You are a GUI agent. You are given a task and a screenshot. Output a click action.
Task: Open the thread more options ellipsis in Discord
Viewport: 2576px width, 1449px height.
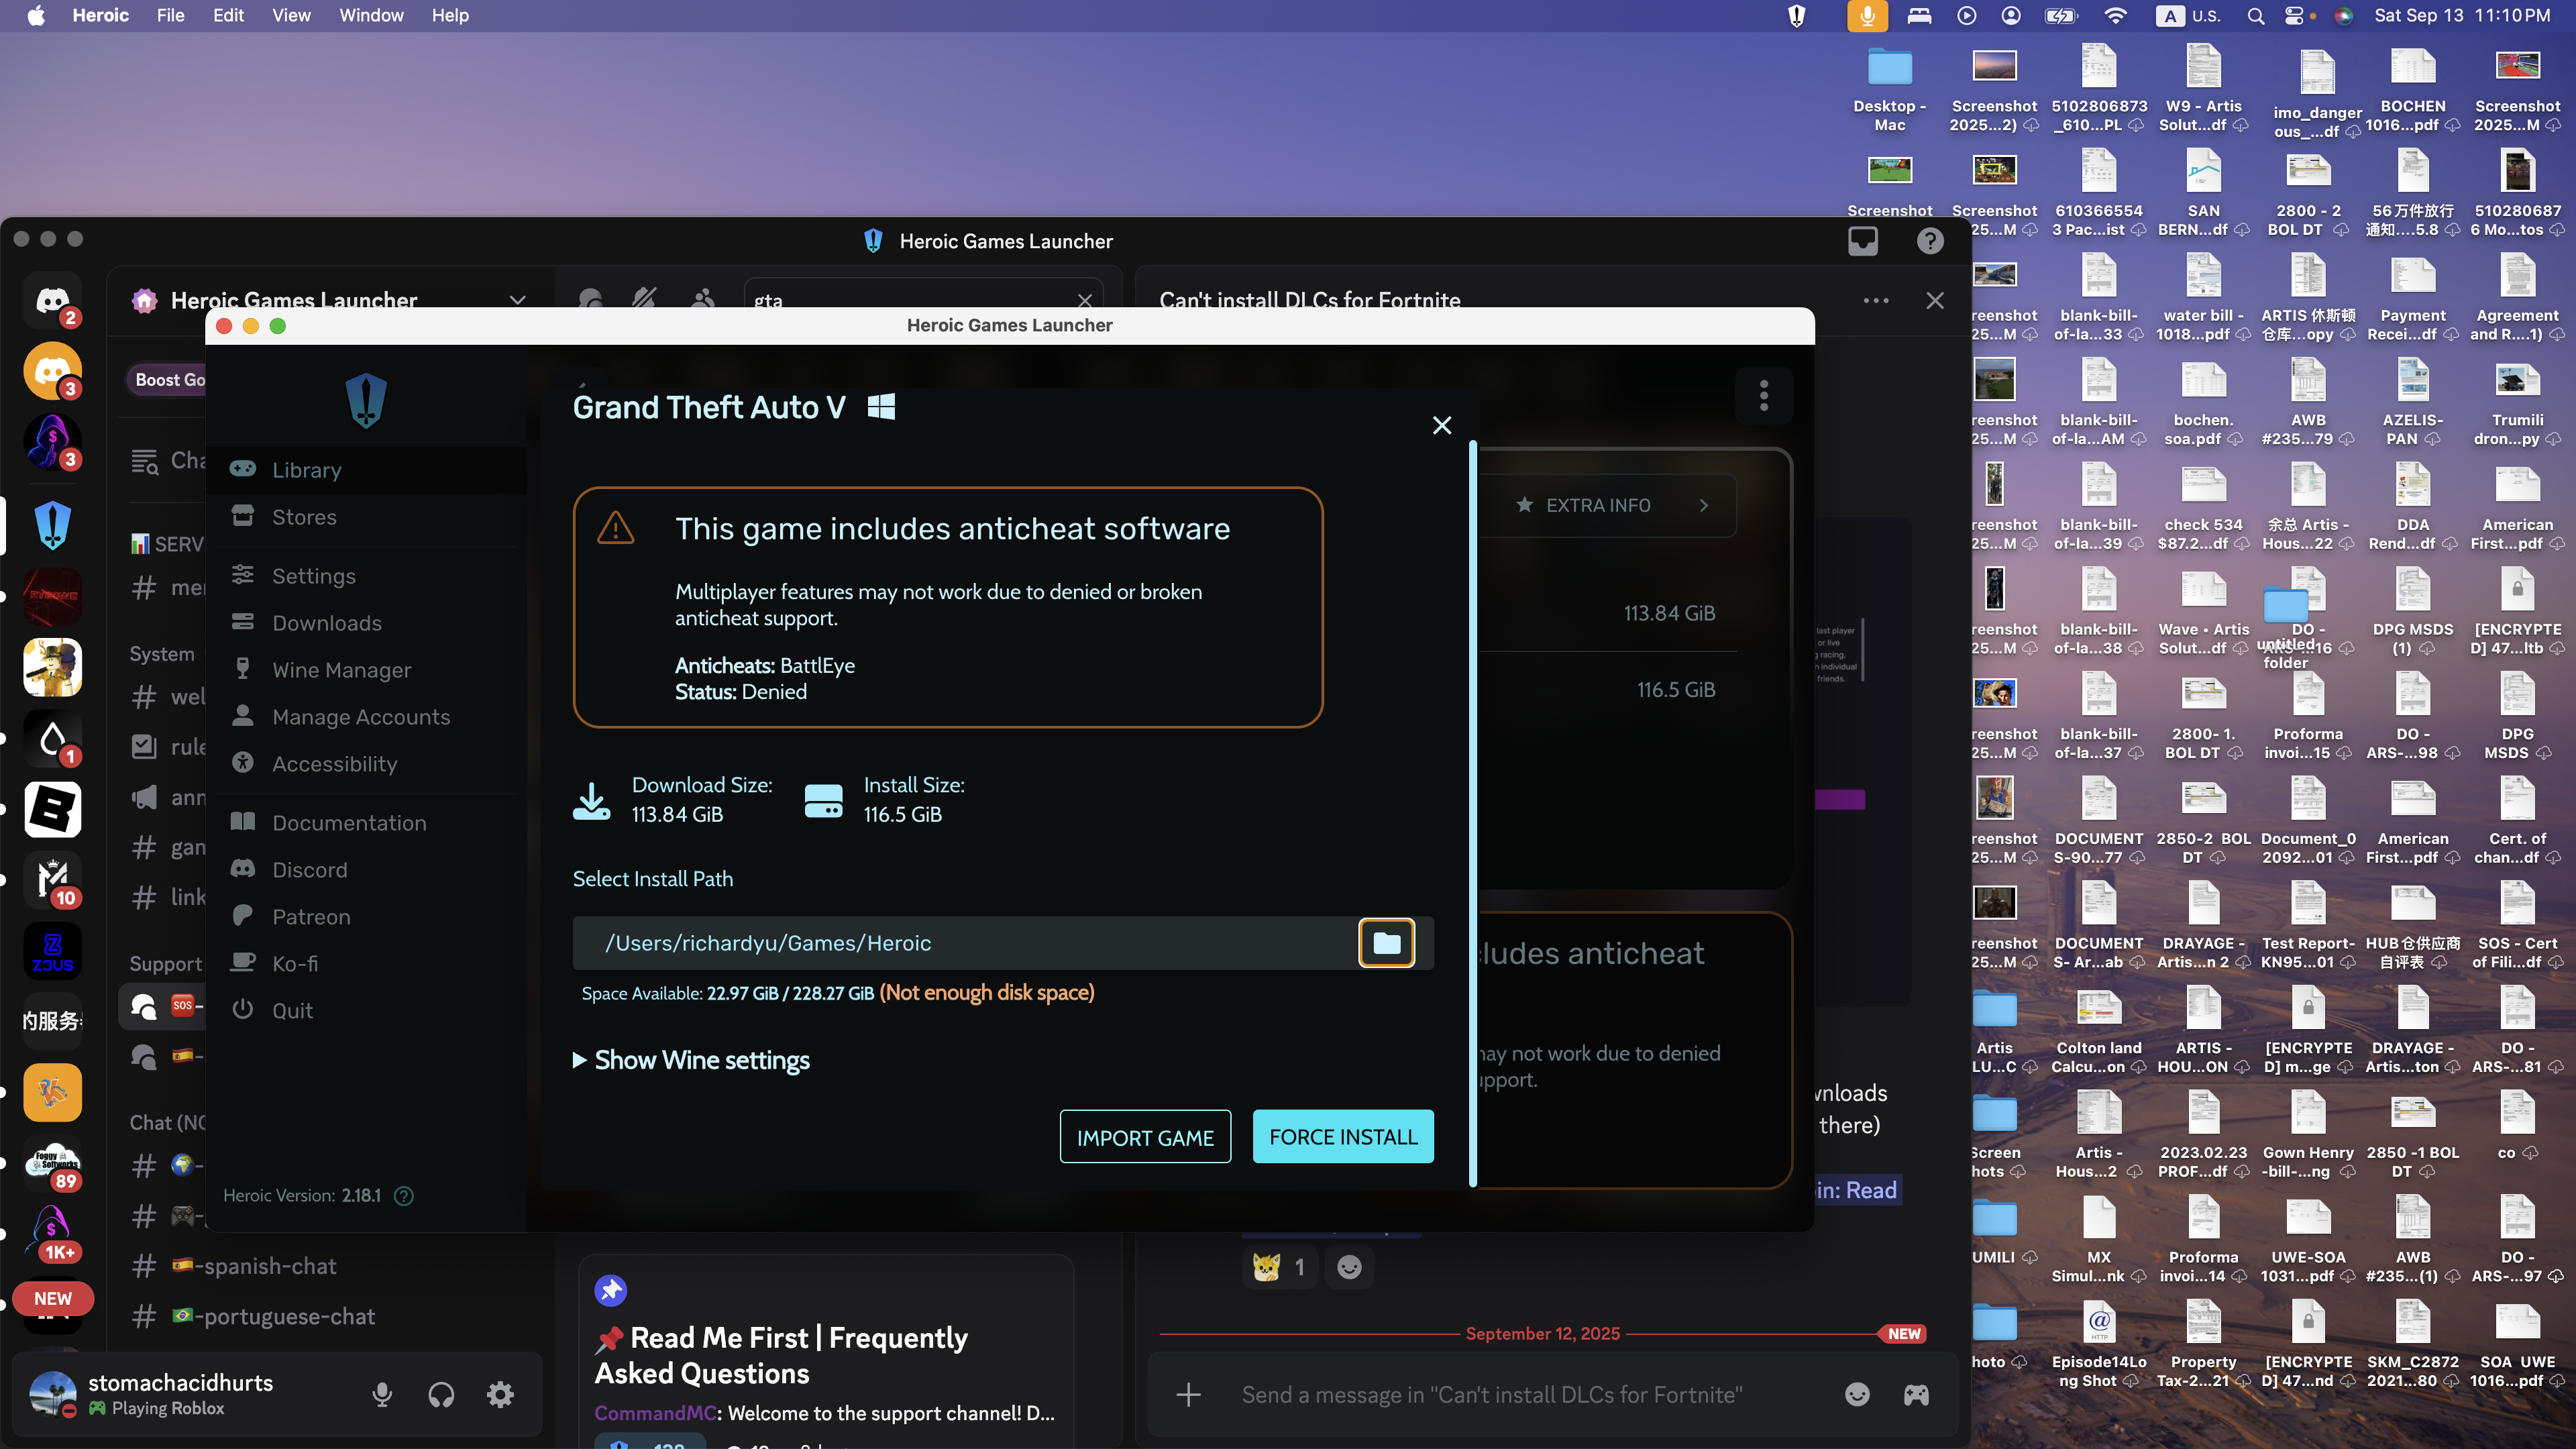[x=1876, y=300]
